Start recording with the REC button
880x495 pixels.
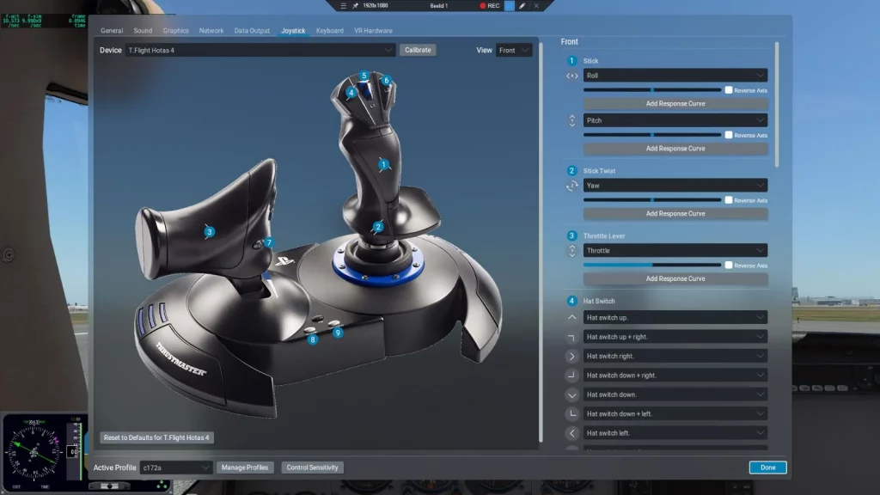[488, 5]
